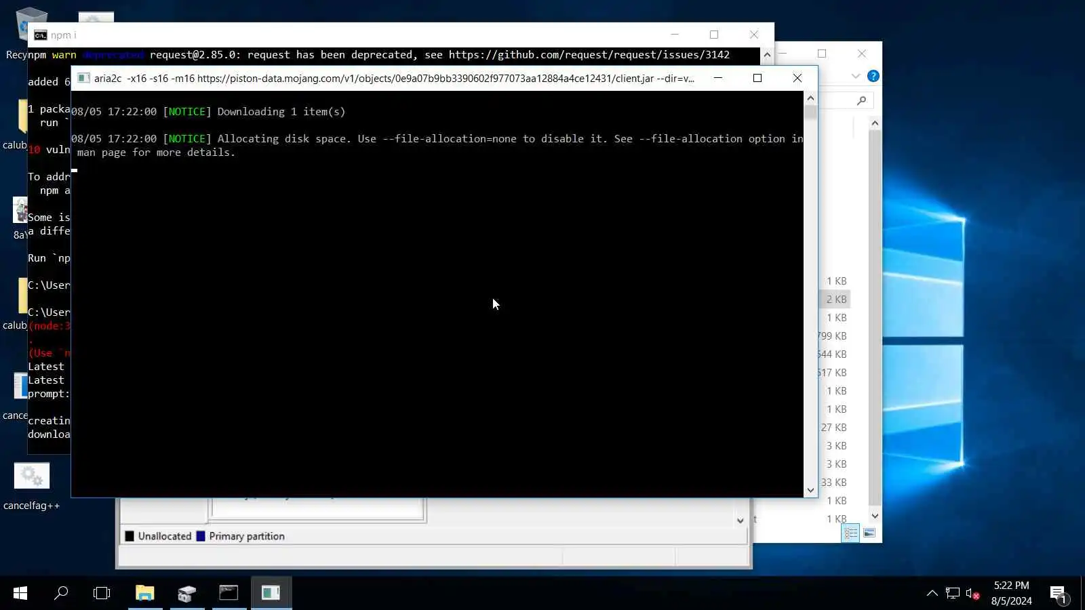Show hidden tray icons chevron
Viewport: 1085px width, 610px height.
pyautogui.click(x=932, y=593)
